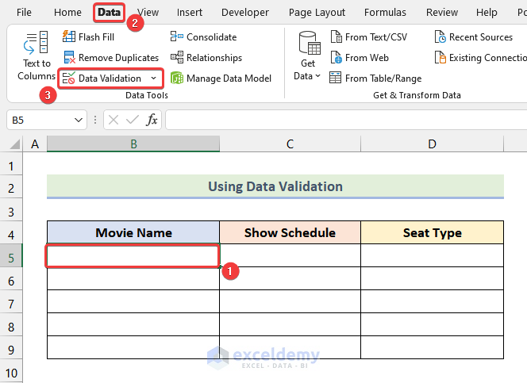Click the Insert Function fx button
527x383 pixels.
click(x=152, y=120)
